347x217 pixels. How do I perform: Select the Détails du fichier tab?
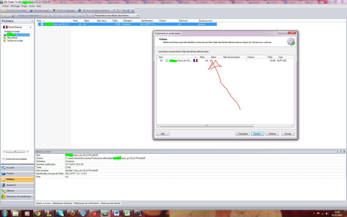pyautogui.click(x=43, y=203)
